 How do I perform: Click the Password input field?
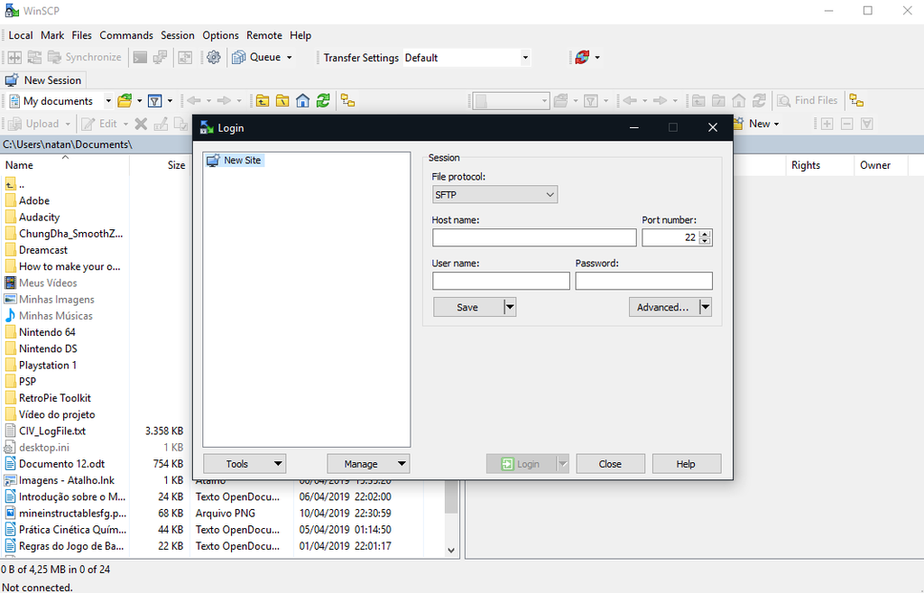coord(643,281)
